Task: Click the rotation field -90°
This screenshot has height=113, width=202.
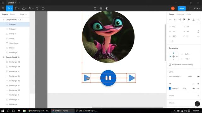Action: 175,36
